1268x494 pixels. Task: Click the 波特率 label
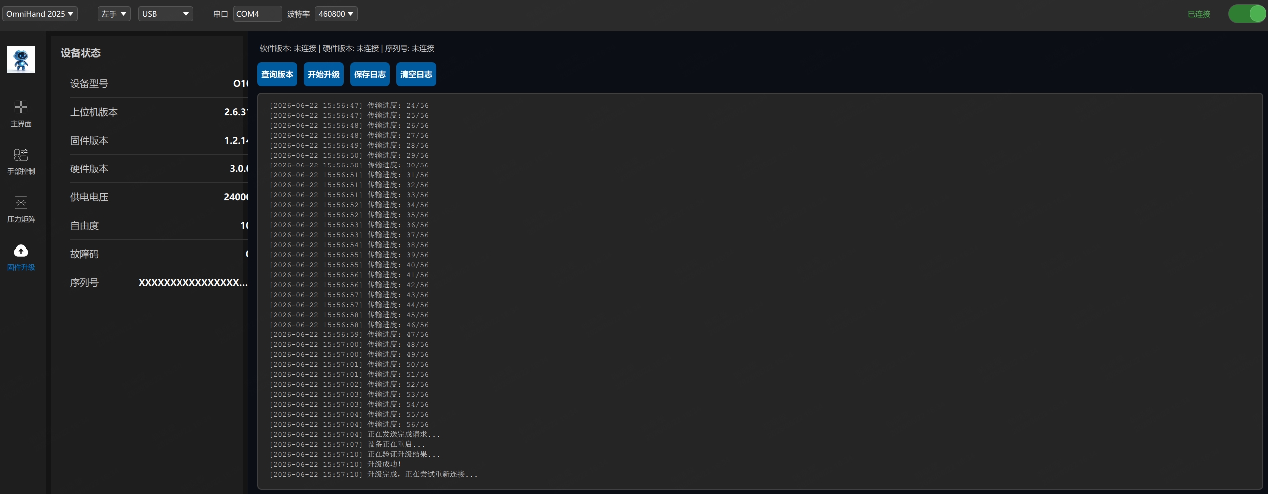298,14
